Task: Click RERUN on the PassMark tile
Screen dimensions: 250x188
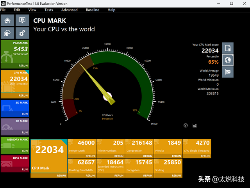Action: tap(23, 66)
